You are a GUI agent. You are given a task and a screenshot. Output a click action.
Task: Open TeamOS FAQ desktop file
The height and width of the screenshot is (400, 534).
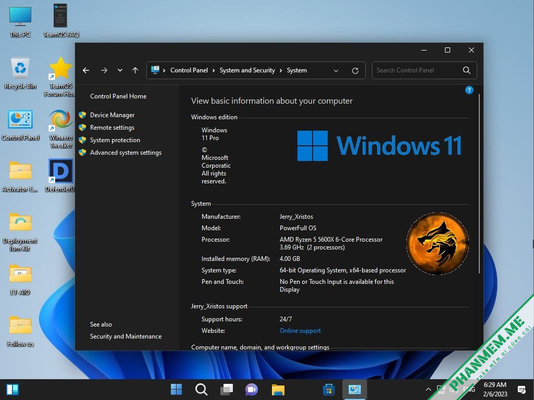[60, 21]
